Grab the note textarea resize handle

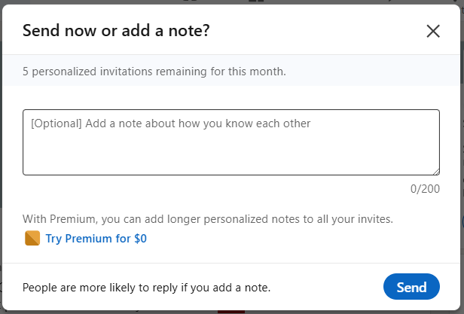click(x=436, y=172)
